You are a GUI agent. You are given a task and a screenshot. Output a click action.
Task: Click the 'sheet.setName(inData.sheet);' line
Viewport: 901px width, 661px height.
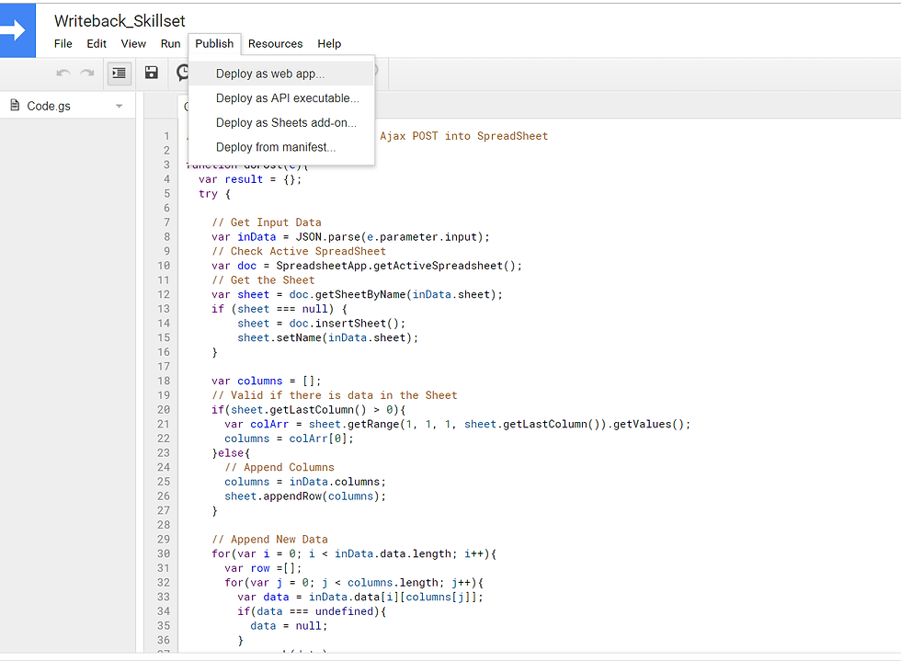(x=327, y=337)
